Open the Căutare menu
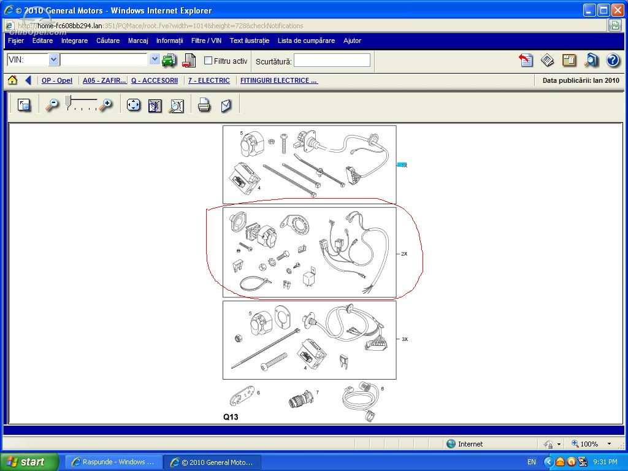 [108, 40]
